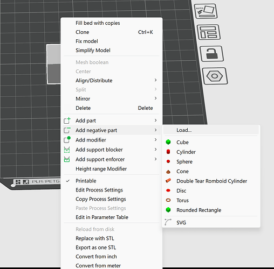274x269 pixels.
Task: Select the Cube label in submenu
Action: tap(182, 142)
